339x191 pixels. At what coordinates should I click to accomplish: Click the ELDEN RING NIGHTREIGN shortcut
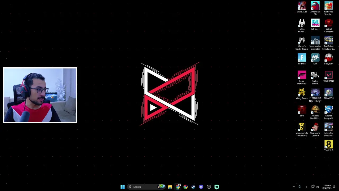pos(315,95)
